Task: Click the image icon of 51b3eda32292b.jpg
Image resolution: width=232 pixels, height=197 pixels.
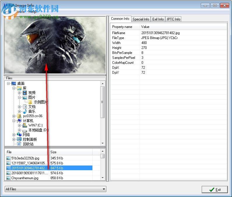Action: click(8, 158)
